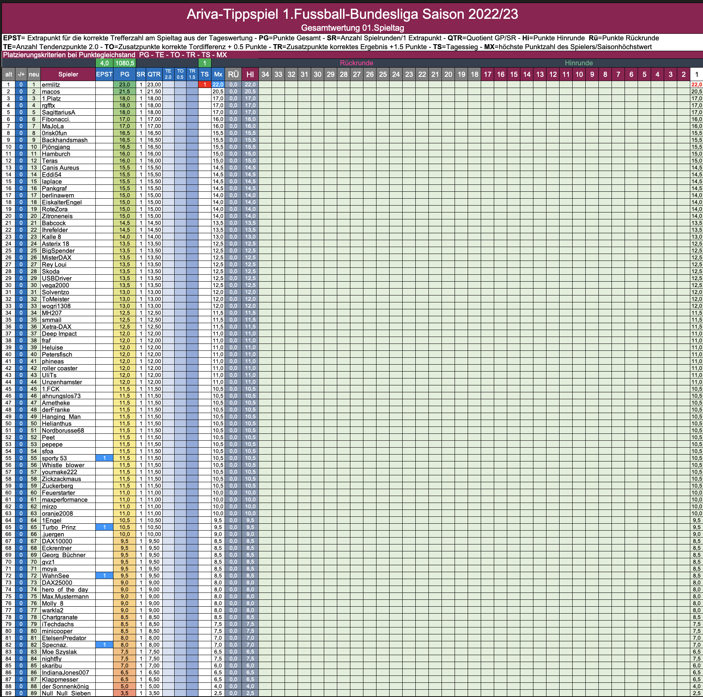Screen dimensions: 703x697
Task: Select the blue EPST cell for Specnaz.
Action: point(104,645)
